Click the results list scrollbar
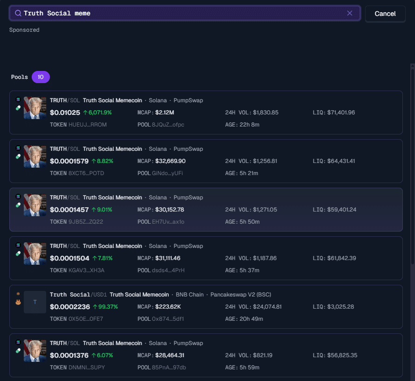This screenshot has height=381, width=415. point(412,166)
